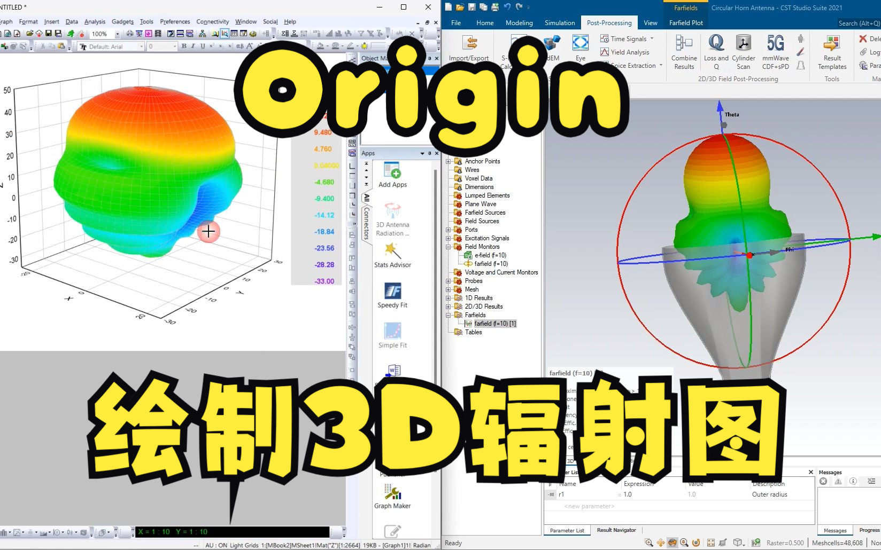This screenshot has height=550, width=881.
Task: Click Import/Export in CST ribbon
Action: click(469, 48)
